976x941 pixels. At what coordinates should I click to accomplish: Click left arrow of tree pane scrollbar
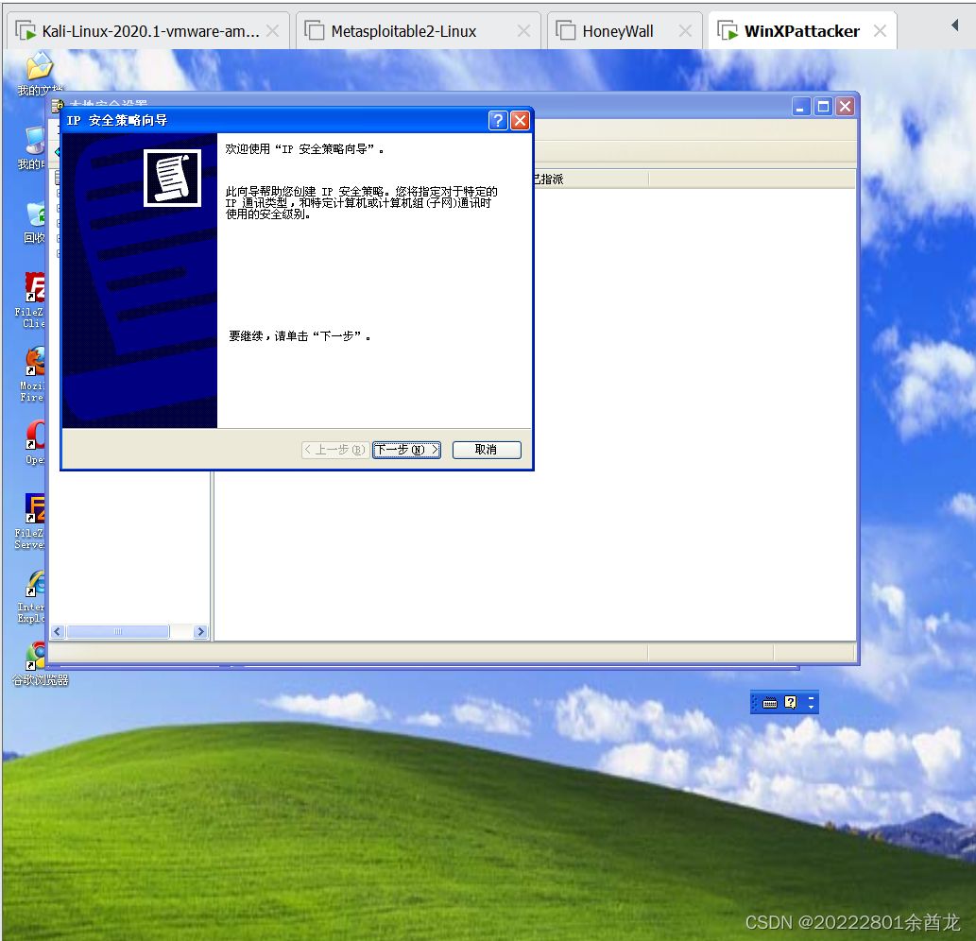58,632
